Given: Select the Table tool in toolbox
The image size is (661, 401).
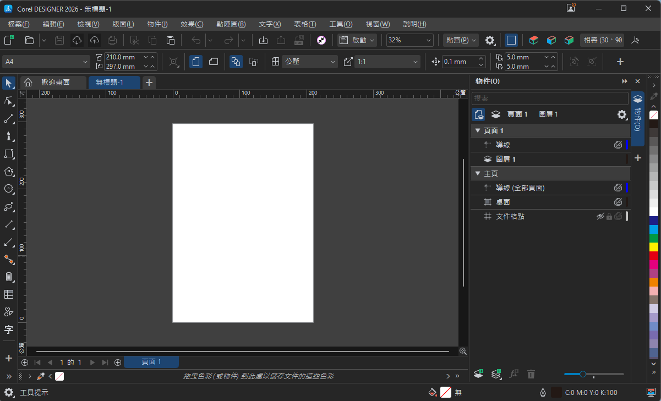Looking at the screenshot, I should pyautogui.click(x=9, y=294).
